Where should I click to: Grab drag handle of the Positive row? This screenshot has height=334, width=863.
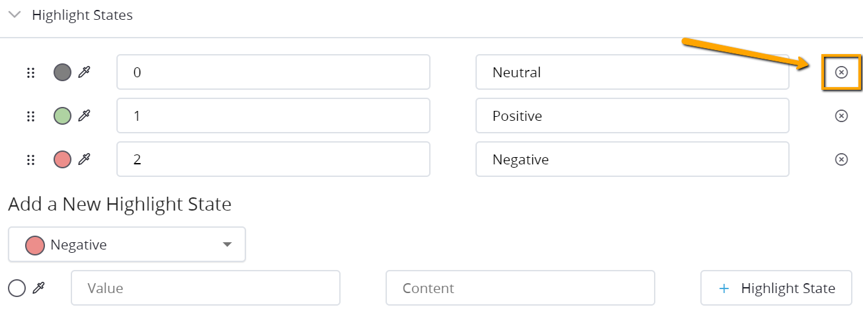point(30,116)
